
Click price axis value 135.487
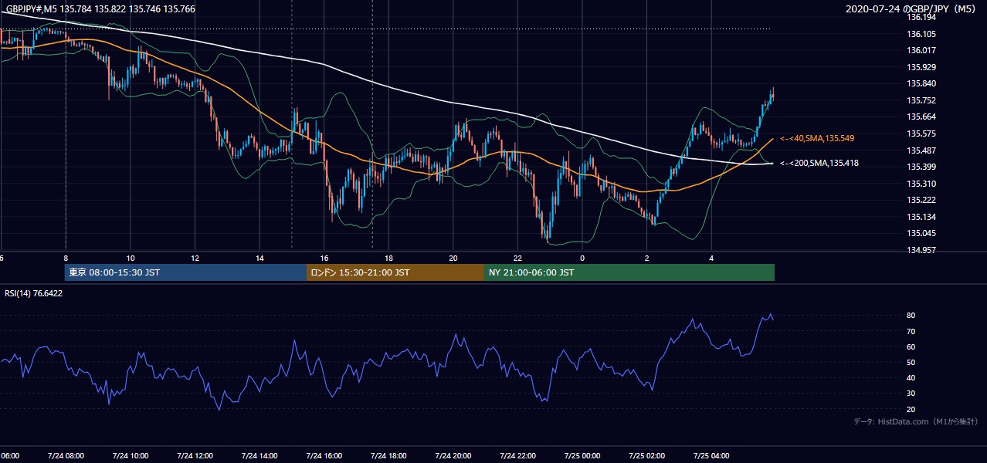click(921, 150)
